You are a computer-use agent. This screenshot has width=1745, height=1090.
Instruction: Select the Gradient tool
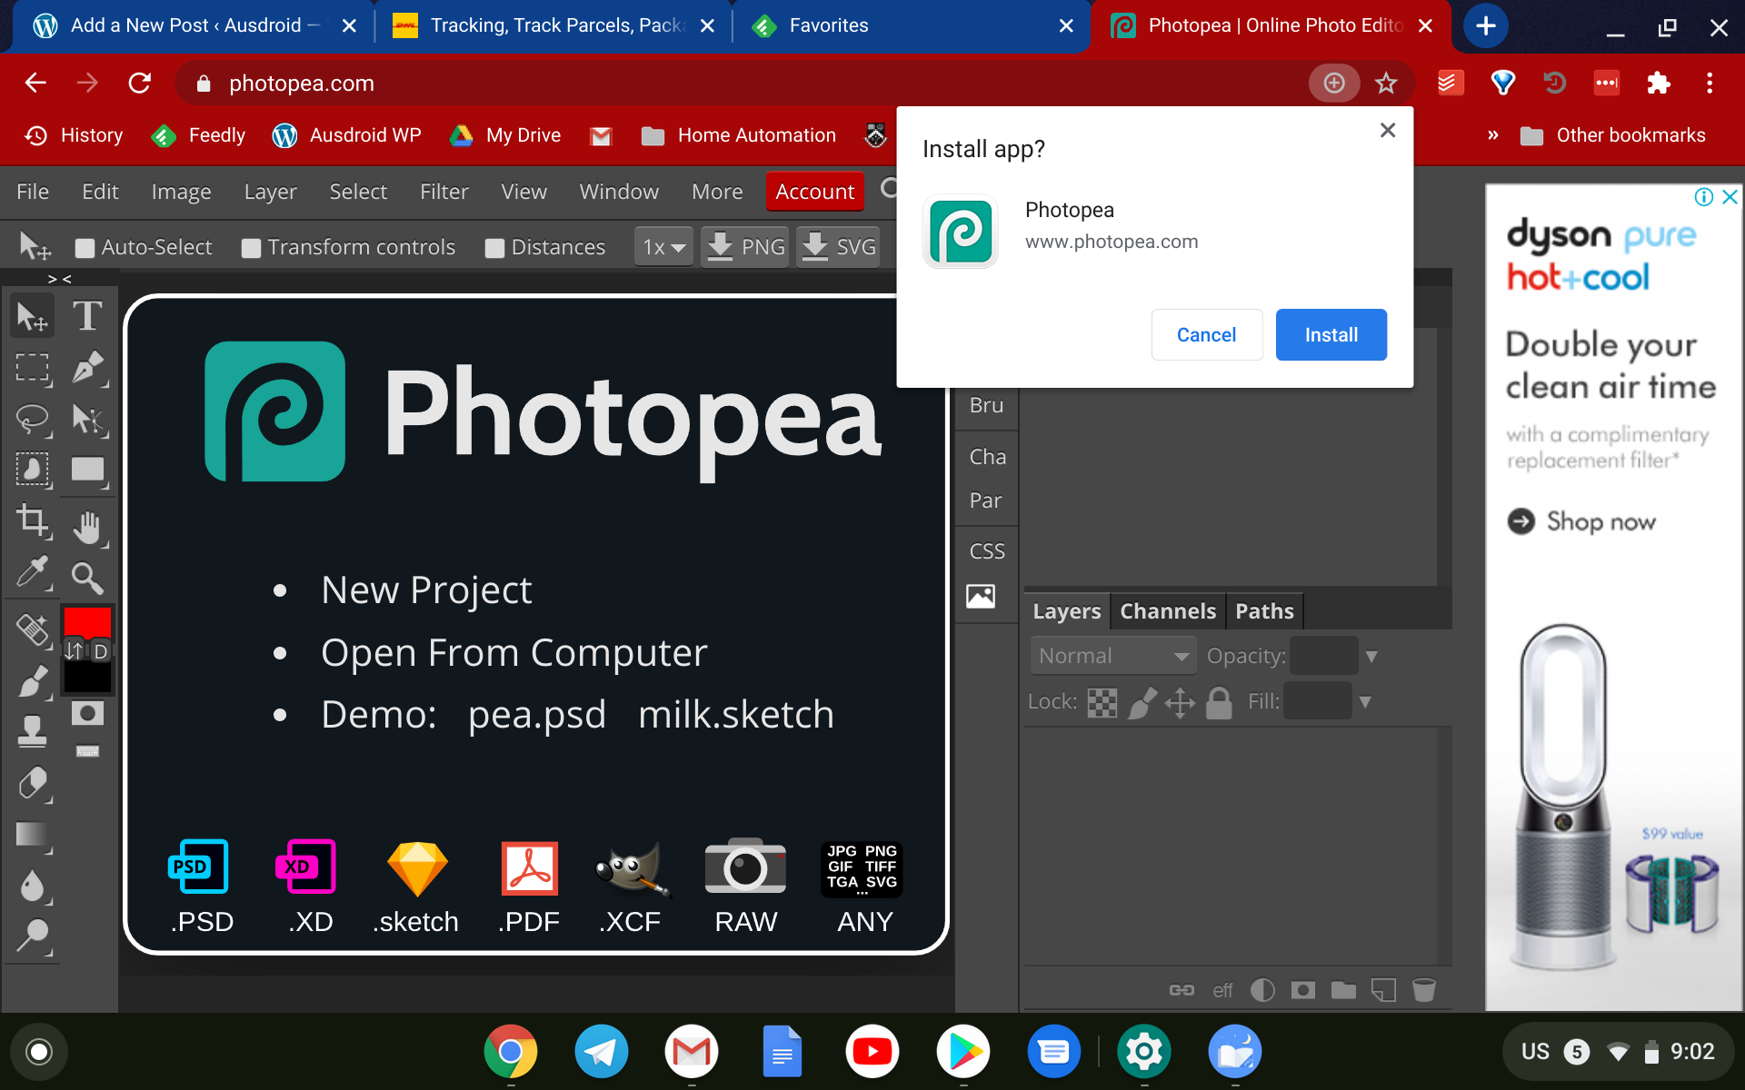[33, 834]
